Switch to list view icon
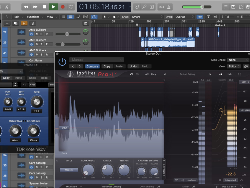This screenshot has width=250, height=188. [70, 17]
